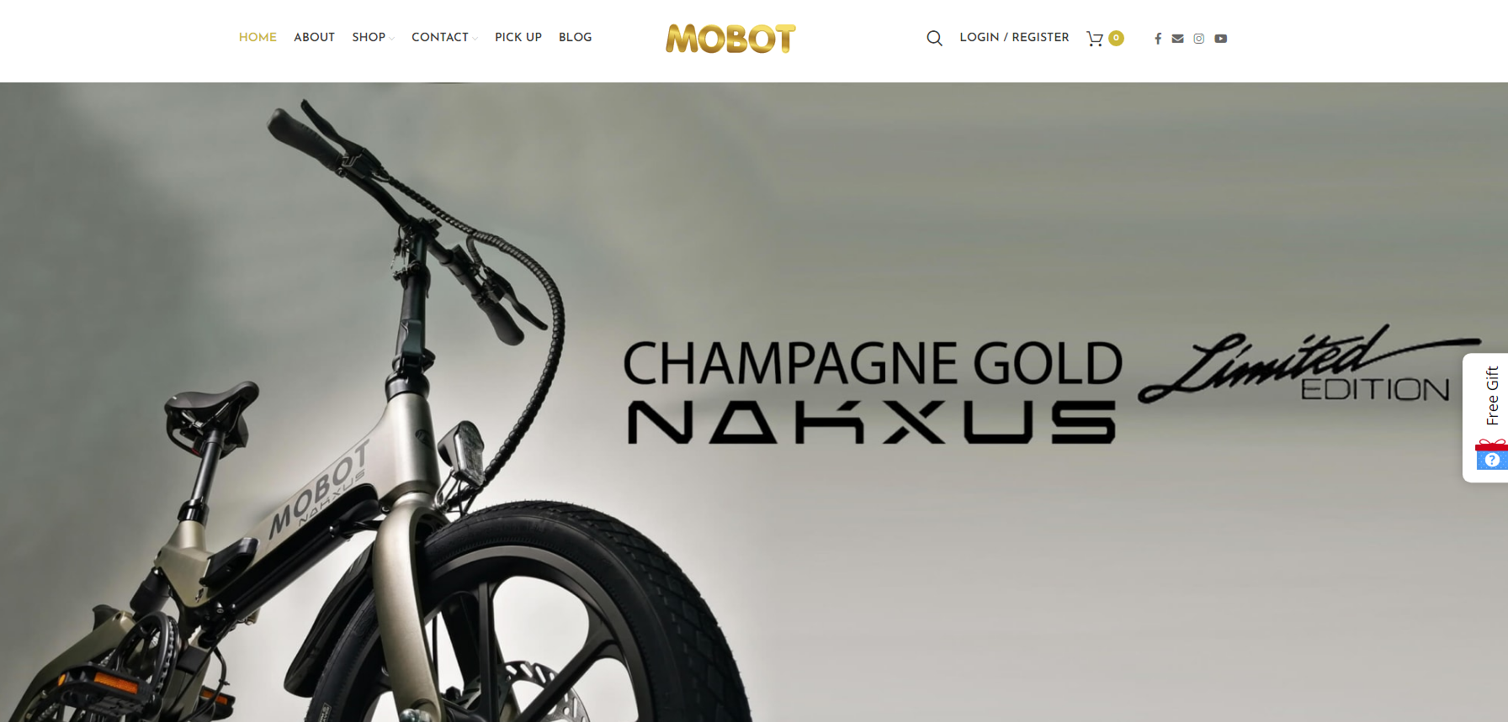Viewport: 1508px width, 722px height.
Task: Open the shopping cart icon
Action: click(1095, 39)
